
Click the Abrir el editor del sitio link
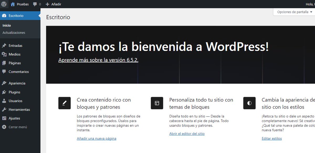pyautogui.click(x=187, y=134)
